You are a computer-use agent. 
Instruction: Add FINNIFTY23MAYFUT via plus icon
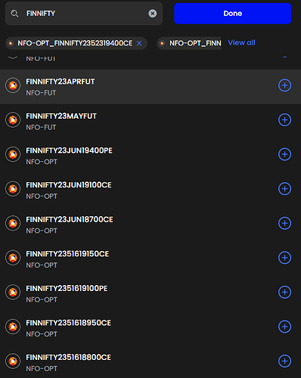tap(284, 120)
